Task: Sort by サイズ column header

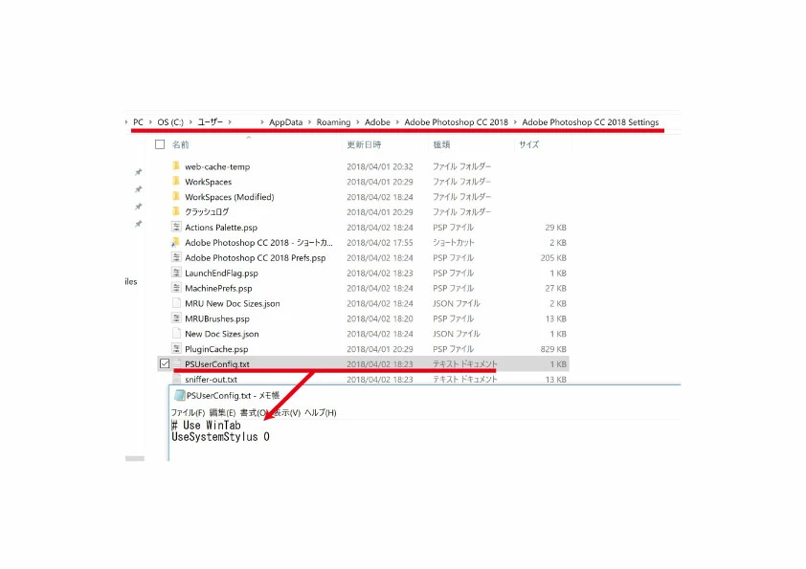Action: (x=529, y=144)
